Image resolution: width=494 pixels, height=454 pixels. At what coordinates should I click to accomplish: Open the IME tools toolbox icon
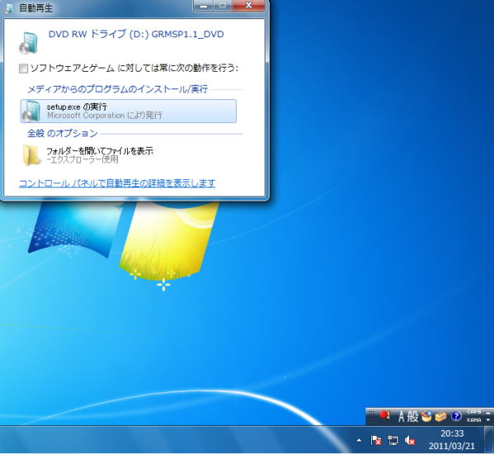(440, 417)
